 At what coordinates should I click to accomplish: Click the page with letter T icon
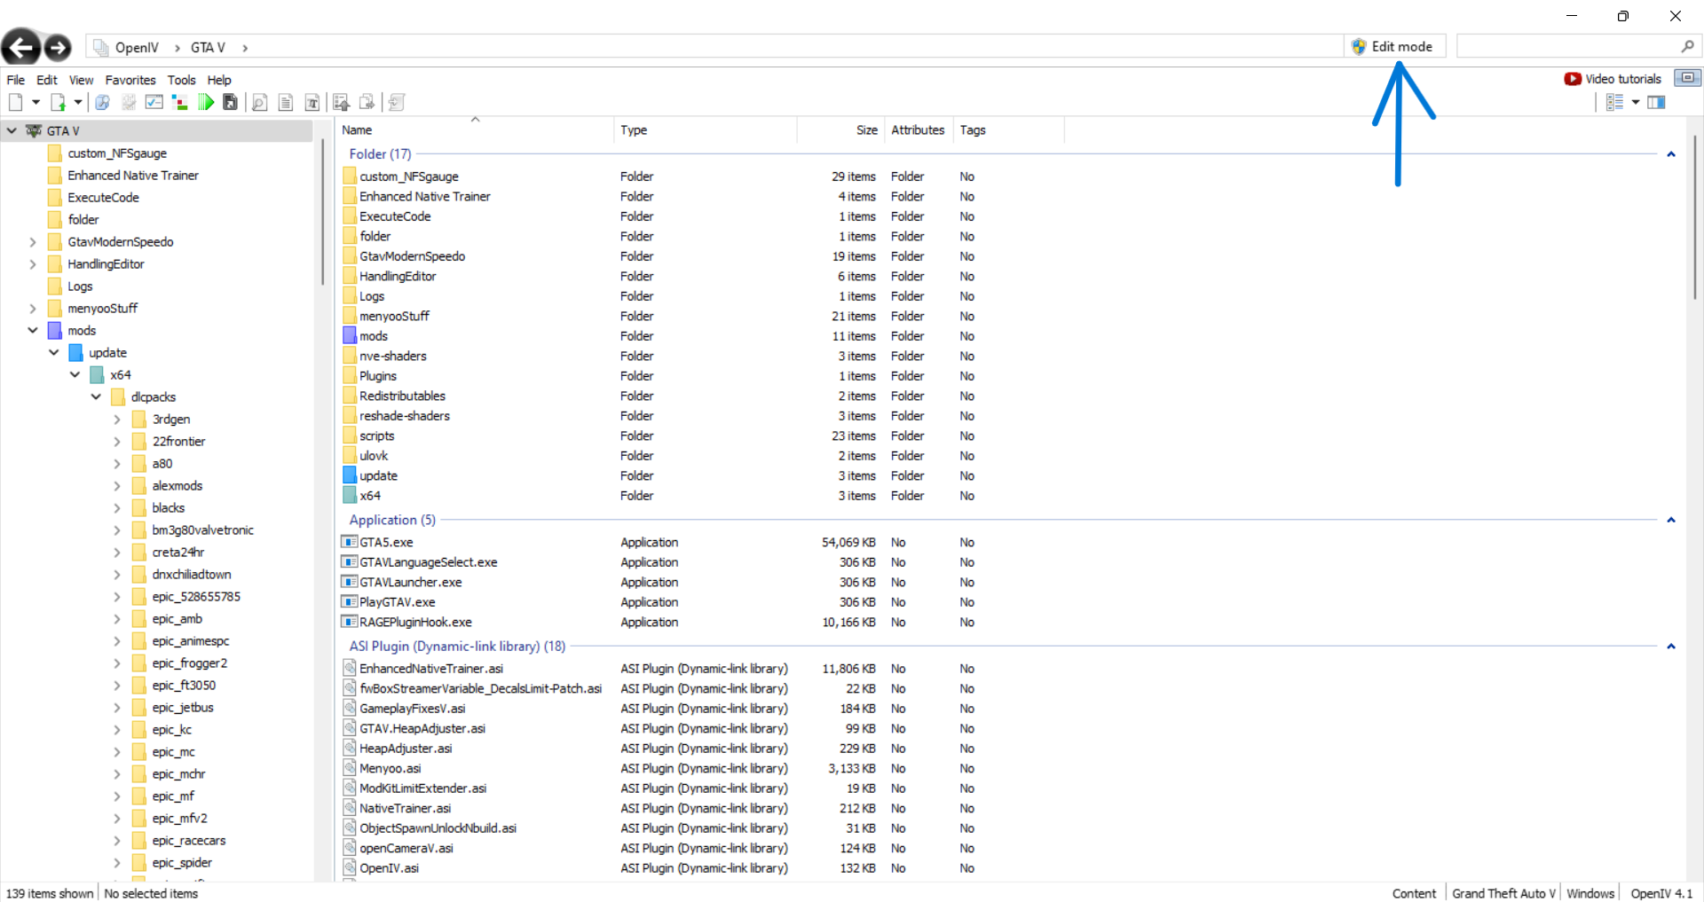coord(312,103)
